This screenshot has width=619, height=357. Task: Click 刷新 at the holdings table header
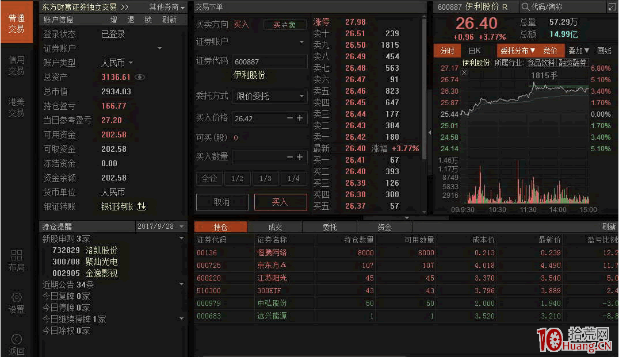click(609, 227)
